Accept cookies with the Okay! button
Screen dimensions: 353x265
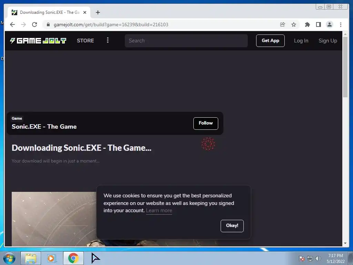tap(232, 226)
